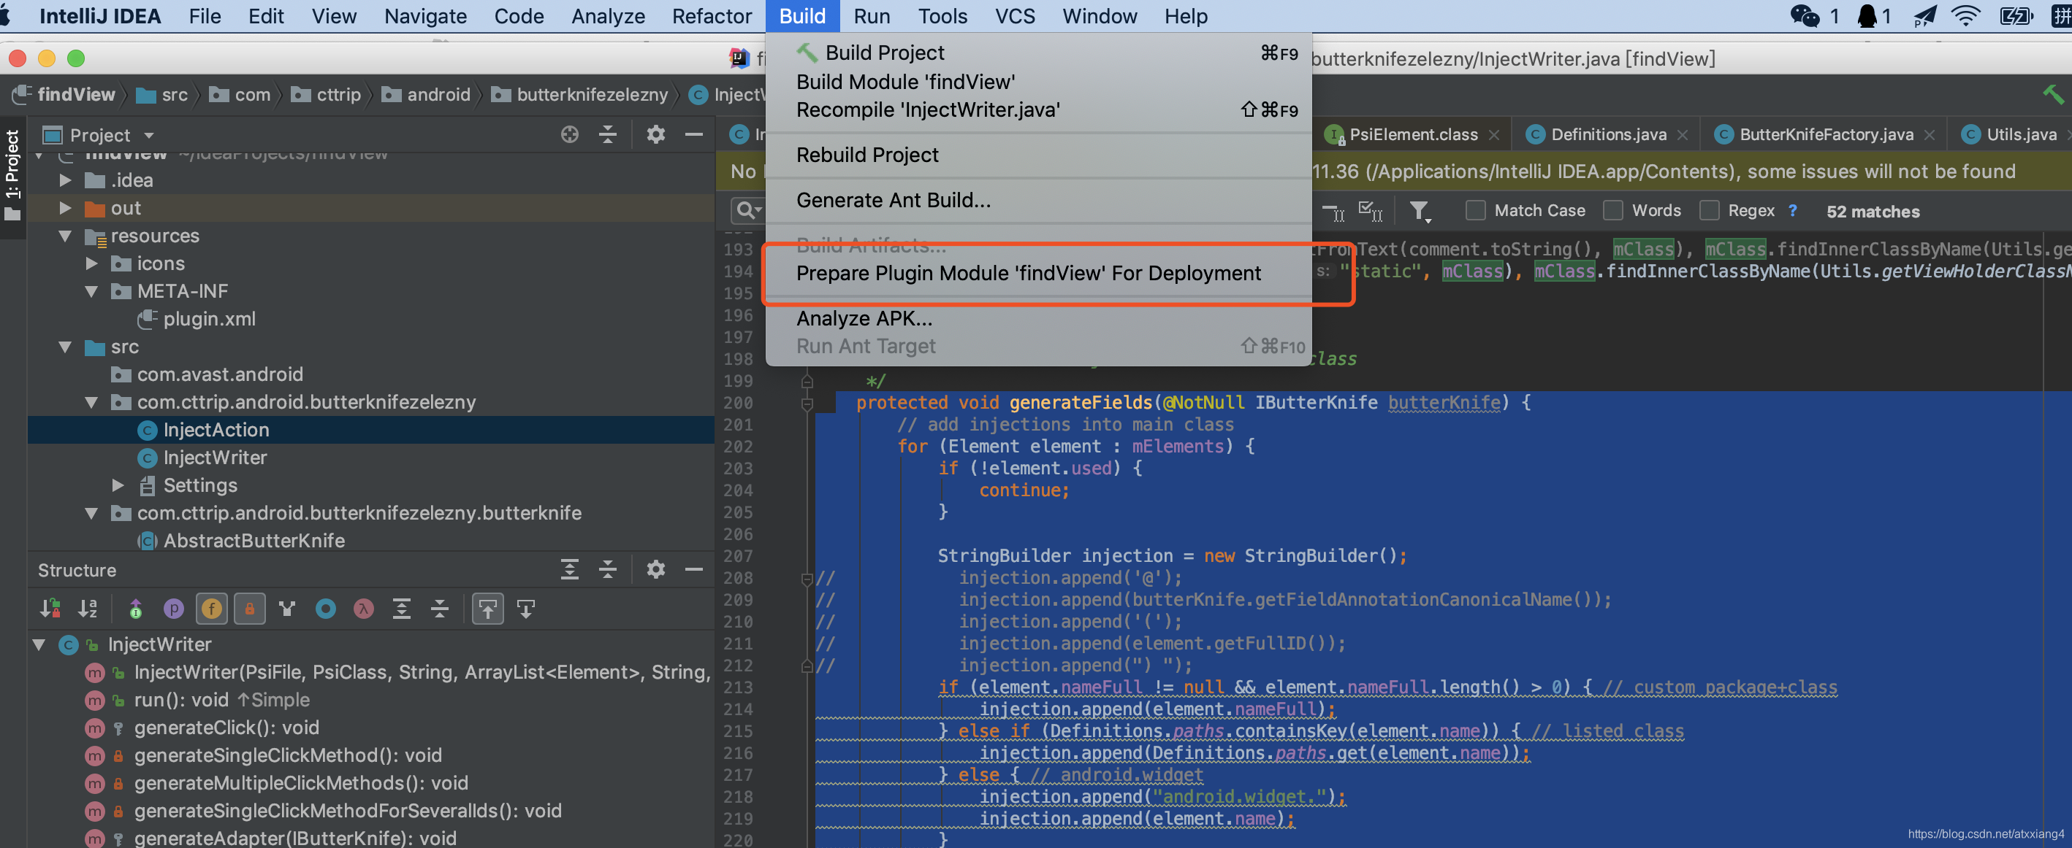Screen dimensions: 2072x848
Task: Select Prepare Plugin Module 'findView' For Deployment
Action: pos(1028,274)
